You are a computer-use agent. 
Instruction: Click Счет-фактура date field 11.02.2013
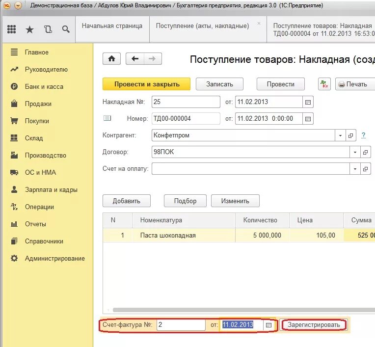coord(241,325)
